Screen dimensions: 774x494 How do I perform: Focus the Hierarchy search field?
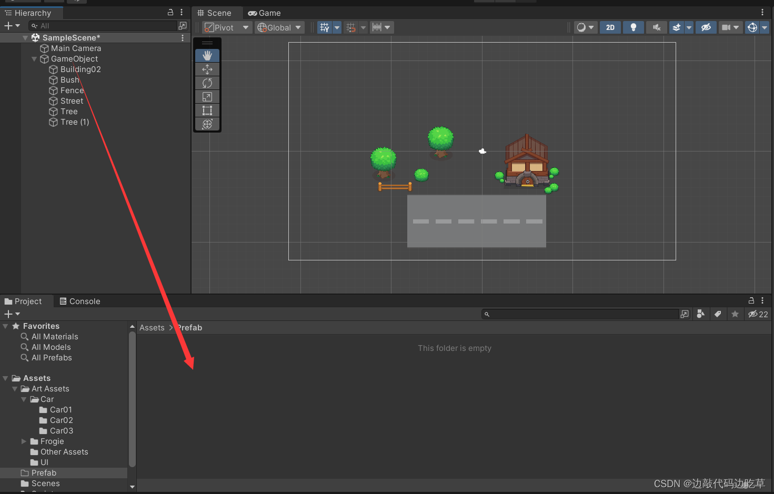[103, 26]
